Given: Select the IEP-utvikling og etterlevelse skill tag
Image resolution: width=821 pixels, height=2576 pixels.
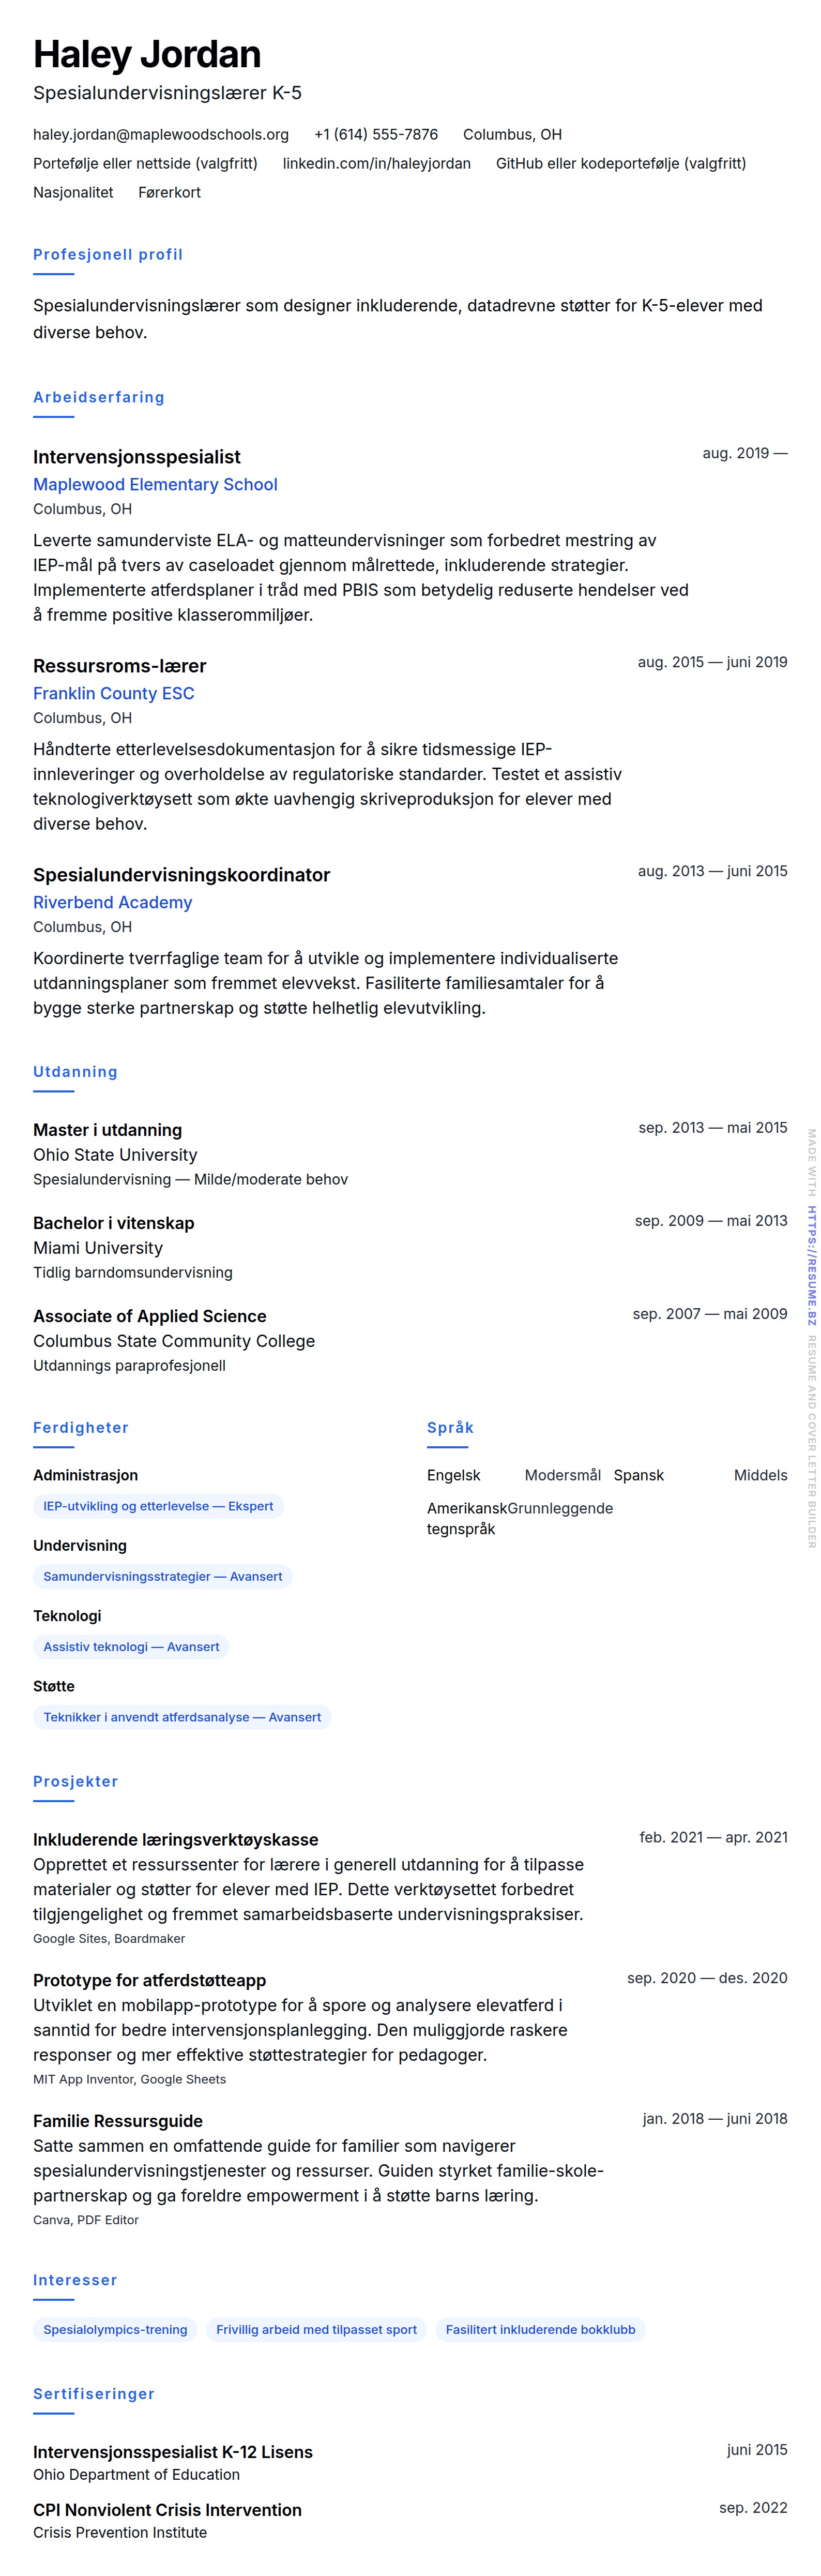Looking at the screenshot, I should point(158,1507).
